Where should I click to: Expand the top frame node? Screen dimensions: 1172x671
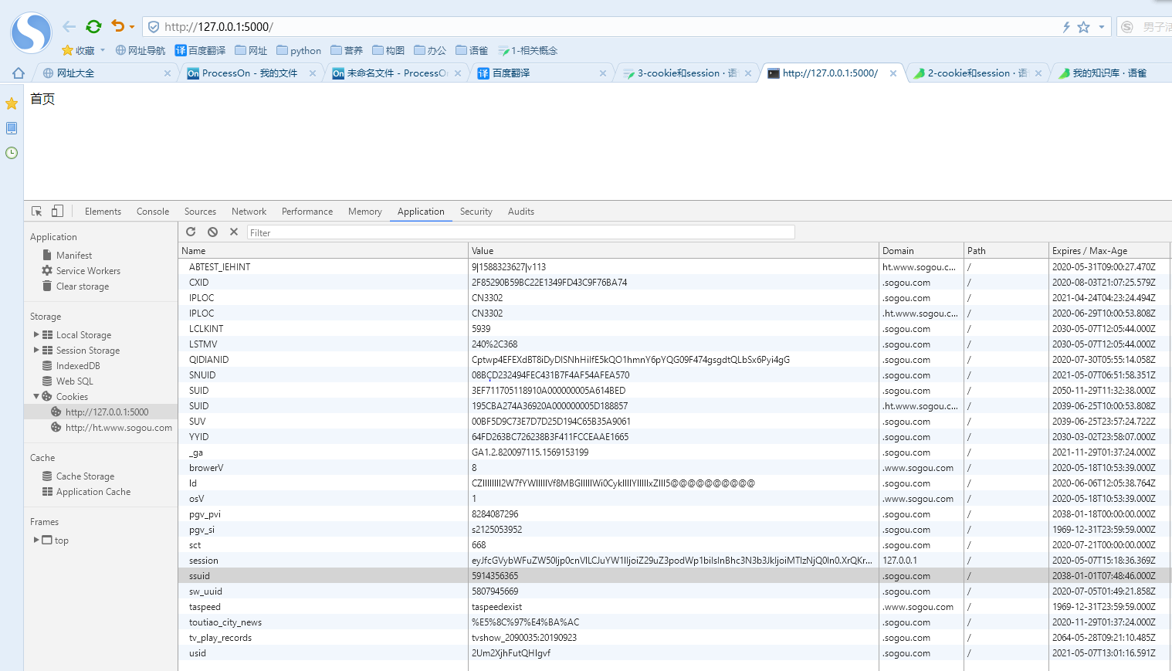click(36, 540)
